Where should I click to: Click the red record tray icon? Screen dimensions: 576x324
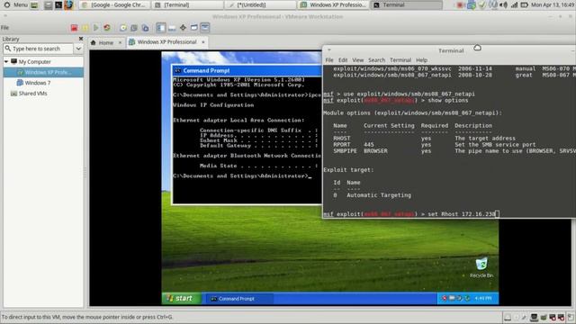coord(460,4)
